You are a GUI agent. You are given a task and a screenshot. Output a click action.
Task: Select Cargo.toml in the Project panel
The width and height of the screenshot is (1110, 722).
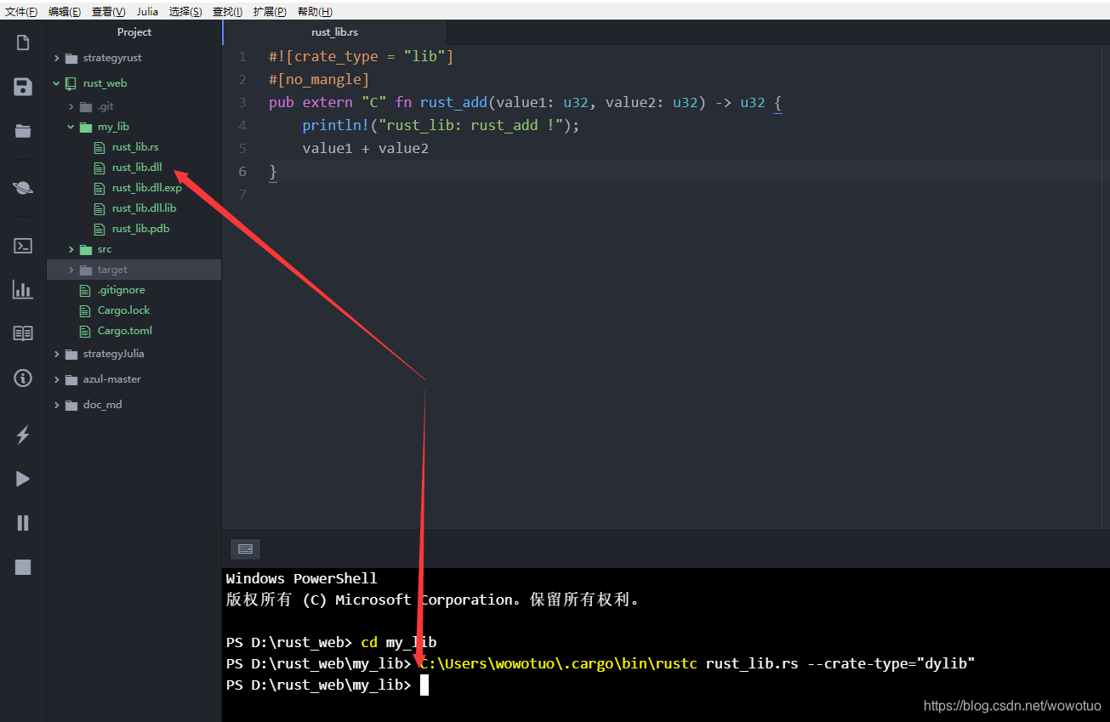pyautogui.click(x=127, y=330)
